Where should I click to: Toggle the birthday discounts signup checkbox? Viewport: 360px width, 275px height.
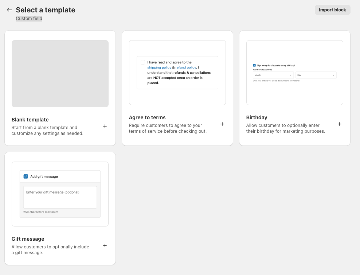click(254, 65)
